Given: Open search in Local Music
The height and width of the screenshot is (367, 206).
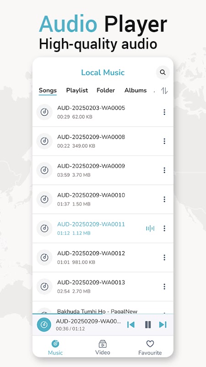Looking at the screenshot, I should [163, 72].
